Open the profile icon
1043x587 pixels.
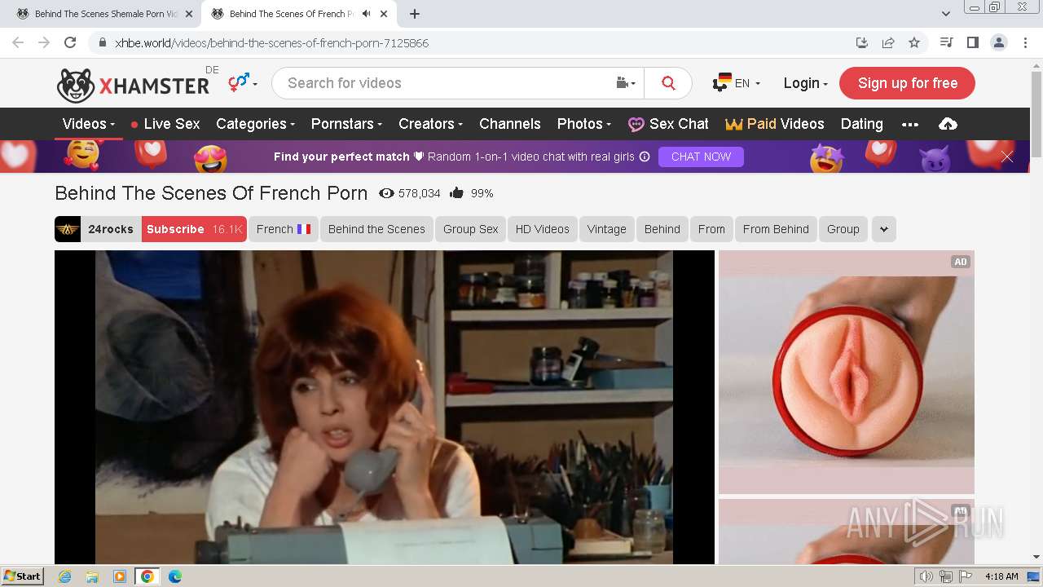(998, 42)
